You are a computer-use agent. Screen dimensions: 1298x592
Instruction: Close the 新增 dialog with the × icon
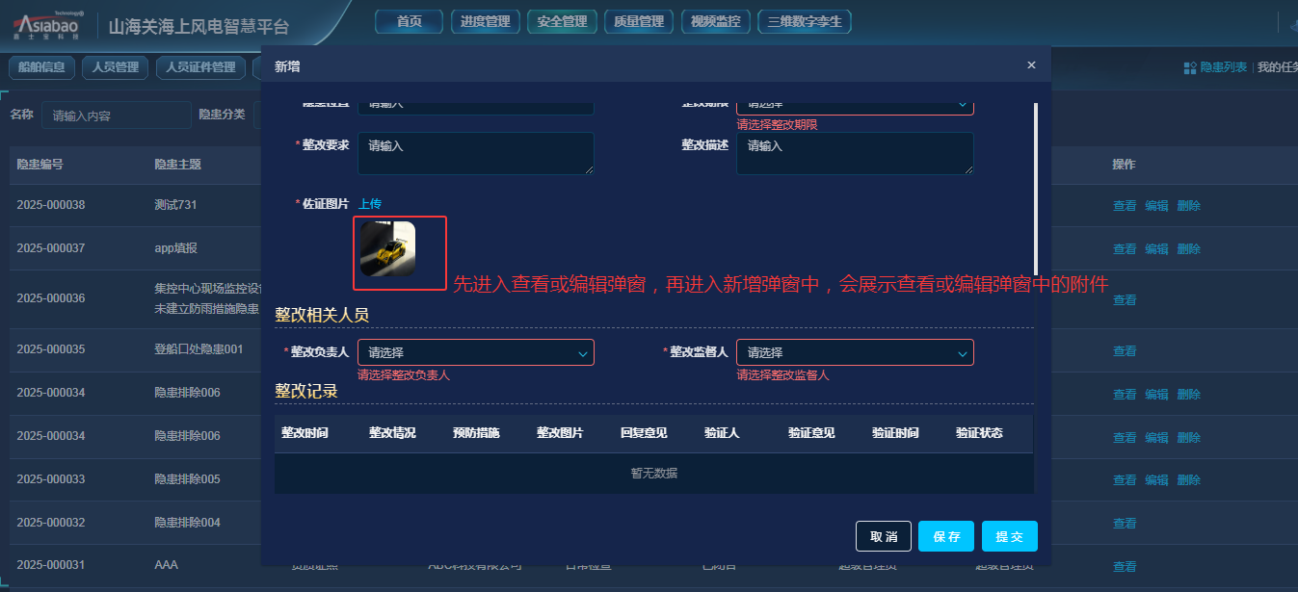[1031, 65]
